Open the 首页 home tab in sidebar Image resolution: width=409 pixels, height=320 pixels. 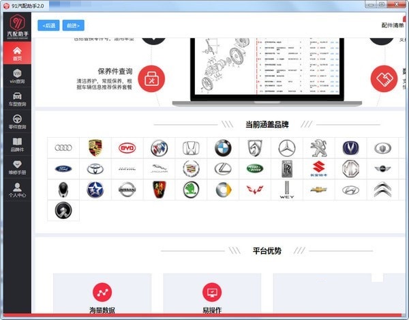[x=17, y=53]
